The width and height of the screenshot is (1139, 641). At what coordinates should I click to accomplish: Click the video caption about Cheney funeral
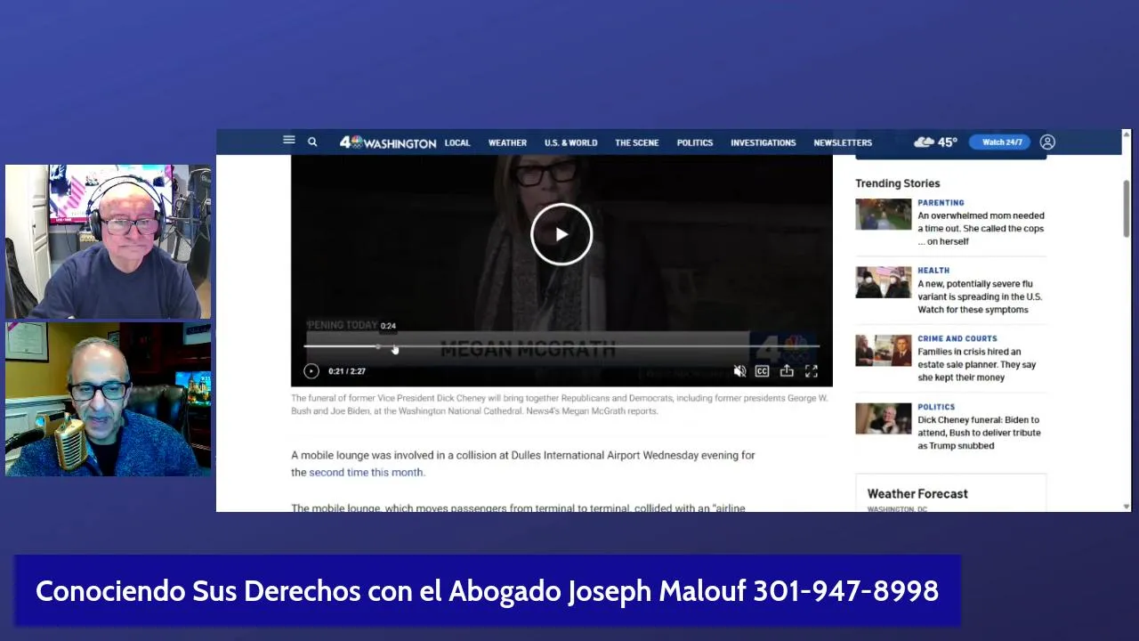click(x=560, y=405)
